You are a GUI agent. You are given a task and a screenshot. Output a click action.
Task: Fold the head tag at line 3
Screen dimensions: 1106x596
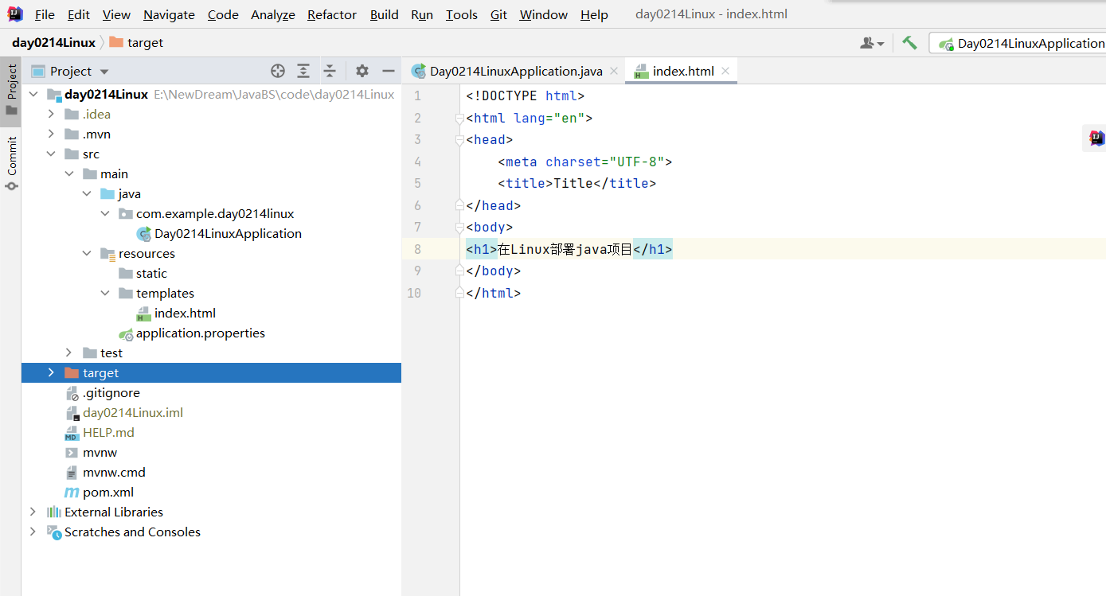point(459,140)
